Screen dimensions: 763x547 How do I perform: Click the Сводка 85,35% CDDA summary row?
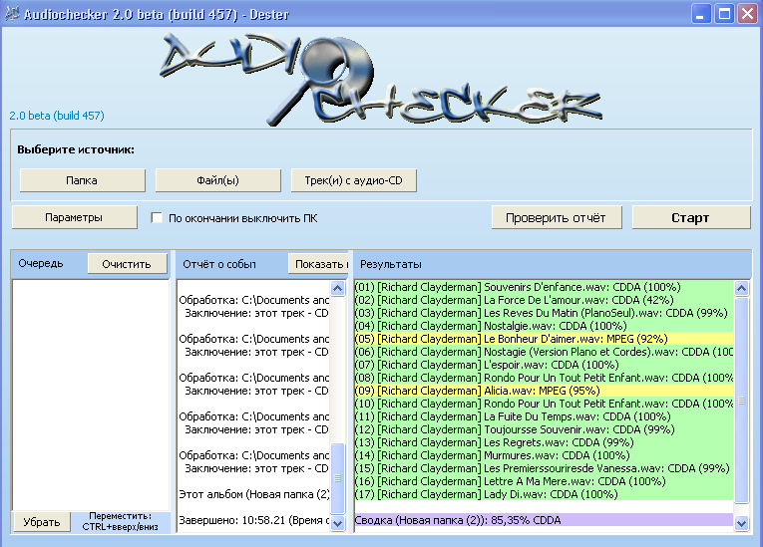(x=544, y=520)
